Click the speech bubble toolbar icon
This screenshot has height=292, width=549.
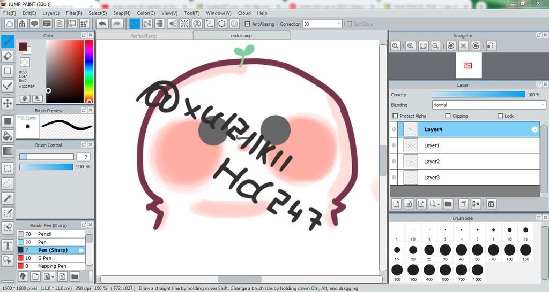tap(34, 24)
